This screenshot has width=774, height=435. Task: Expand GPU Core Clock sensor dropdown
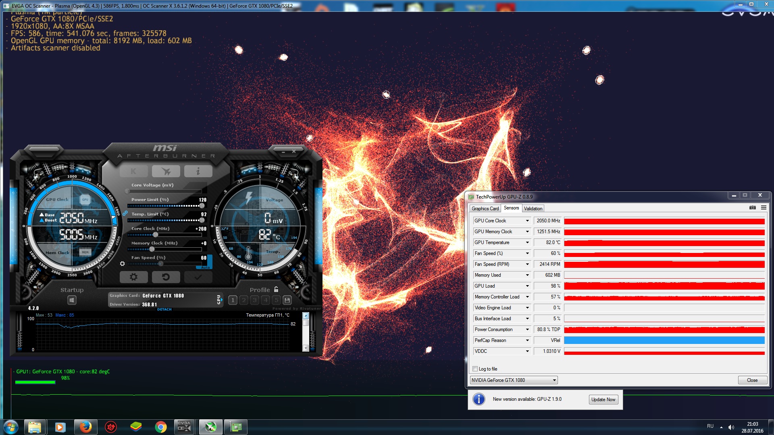[x=527, y=221]
